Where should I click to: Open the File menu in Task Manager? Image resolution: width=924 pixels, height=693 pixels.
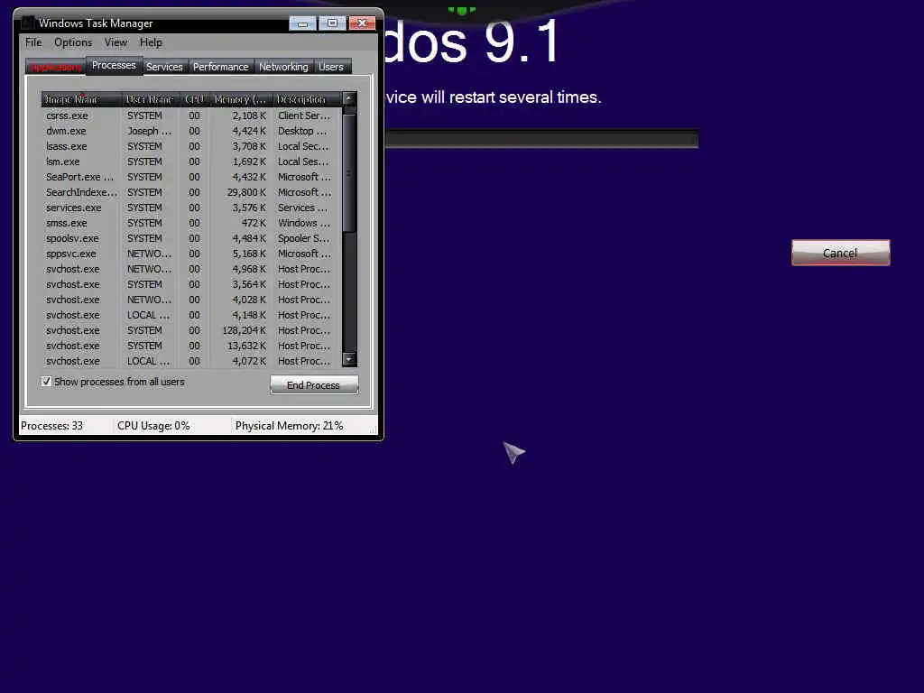[33, 42]
